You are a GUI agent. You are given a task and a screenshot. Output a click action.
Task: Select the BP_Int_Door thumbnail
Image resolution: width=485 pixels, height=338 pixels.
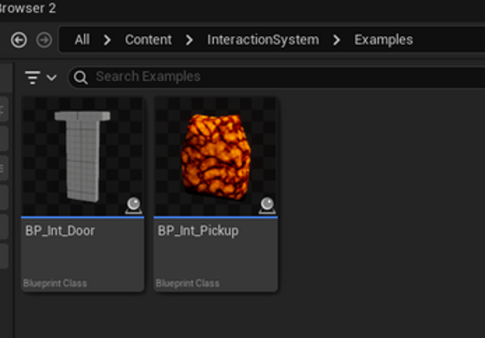(83, 156)
